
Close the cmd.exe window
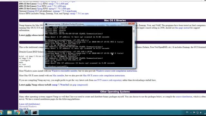132,24
